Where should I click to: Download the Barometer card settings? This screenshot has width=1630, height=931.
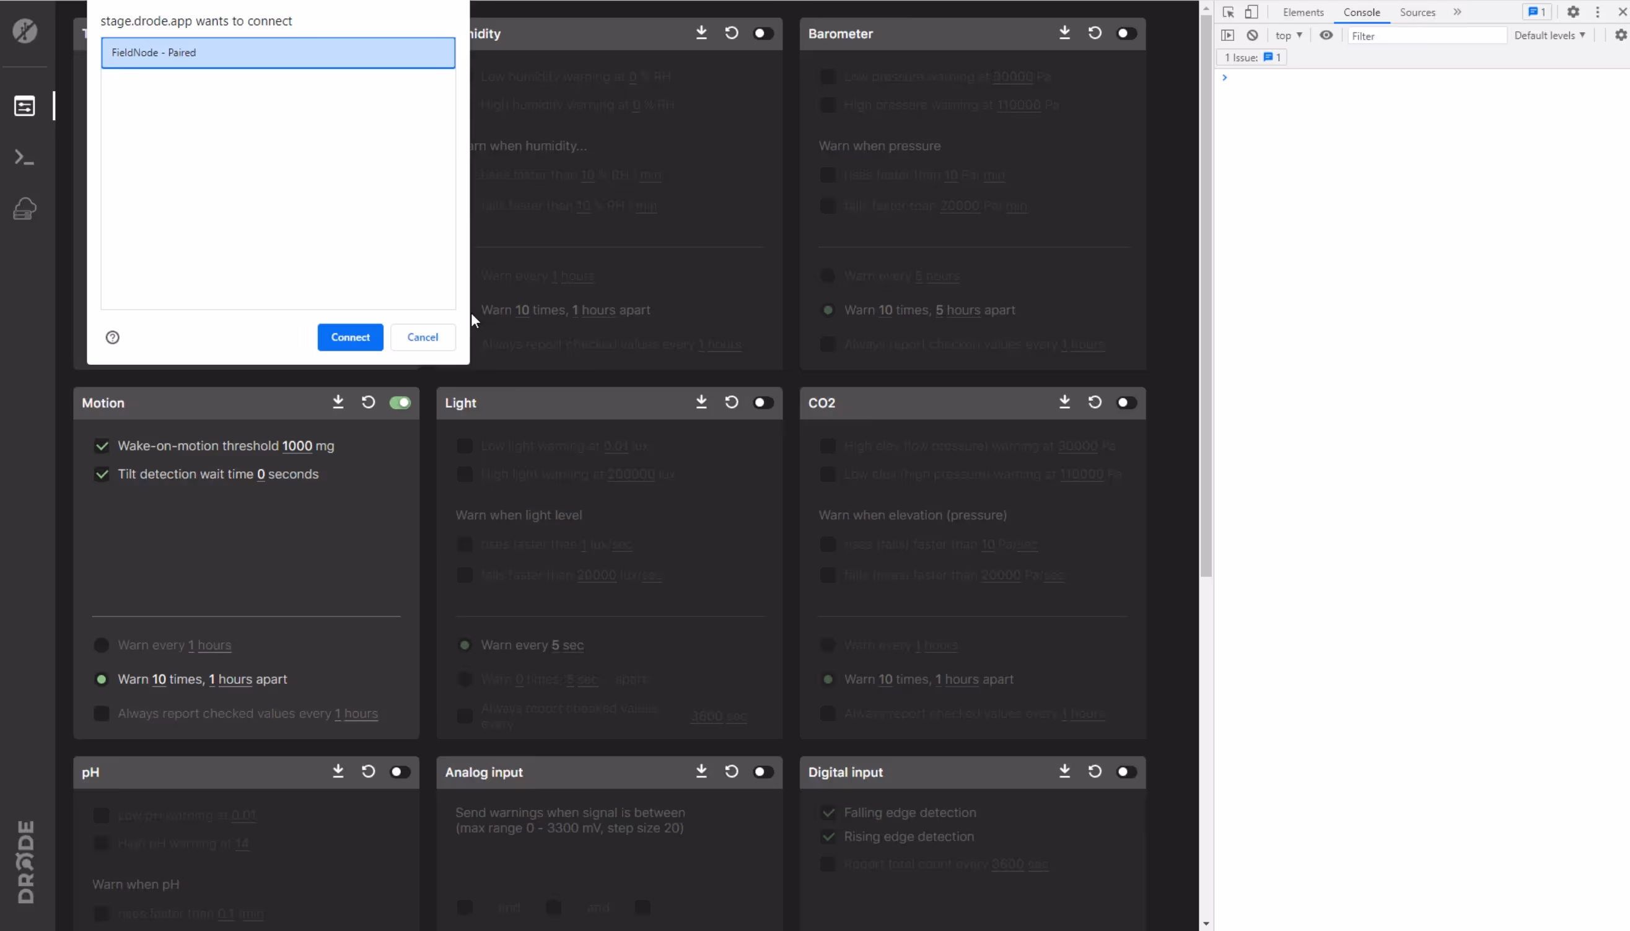[1065, 33]
